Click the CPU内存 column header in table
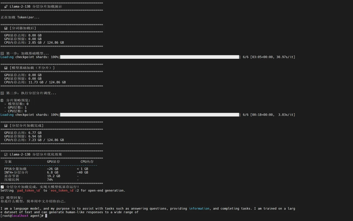Image resolution: width=353 pixels, height=221 pixels. pyautogui.click(x=87, y=162)
